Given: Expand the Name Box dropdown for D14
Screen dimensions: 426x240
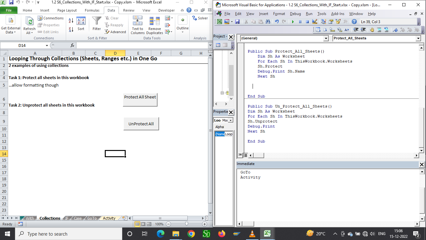Looking at the screenshot, I should point(47,45).
